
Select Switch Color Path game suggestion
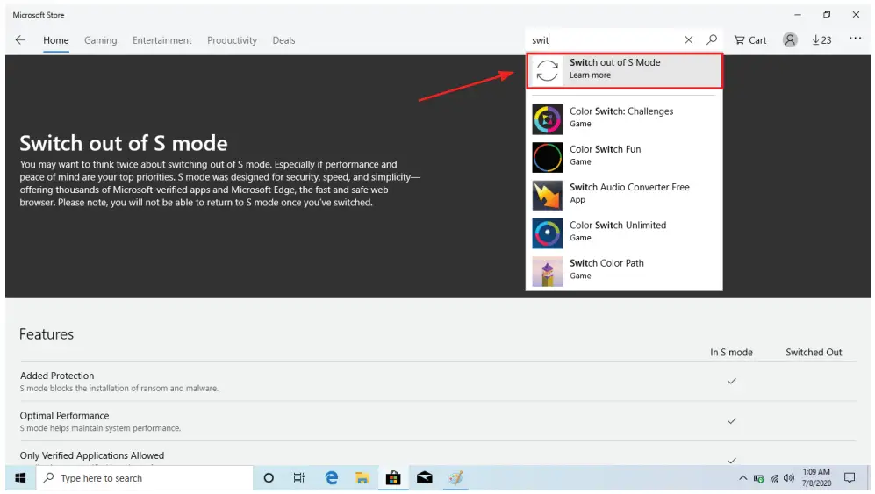pos(606,269)
